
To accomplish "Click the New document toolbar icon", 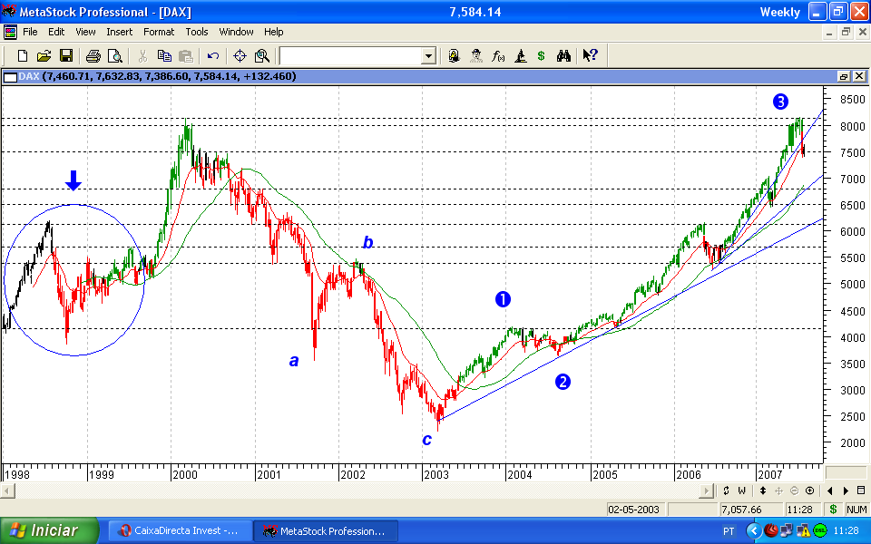I will pos(22,55).
